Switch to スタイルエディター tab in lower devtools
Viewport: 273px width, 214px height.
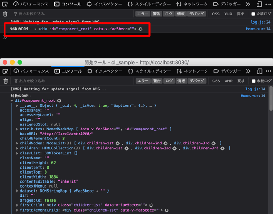pos(149,71)
